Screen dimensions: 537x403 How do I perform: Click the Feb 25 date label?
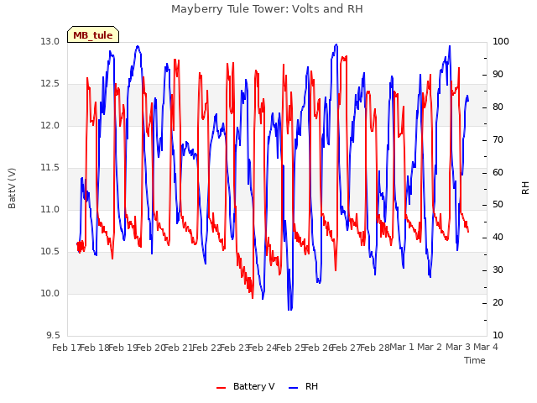[291, 348]
